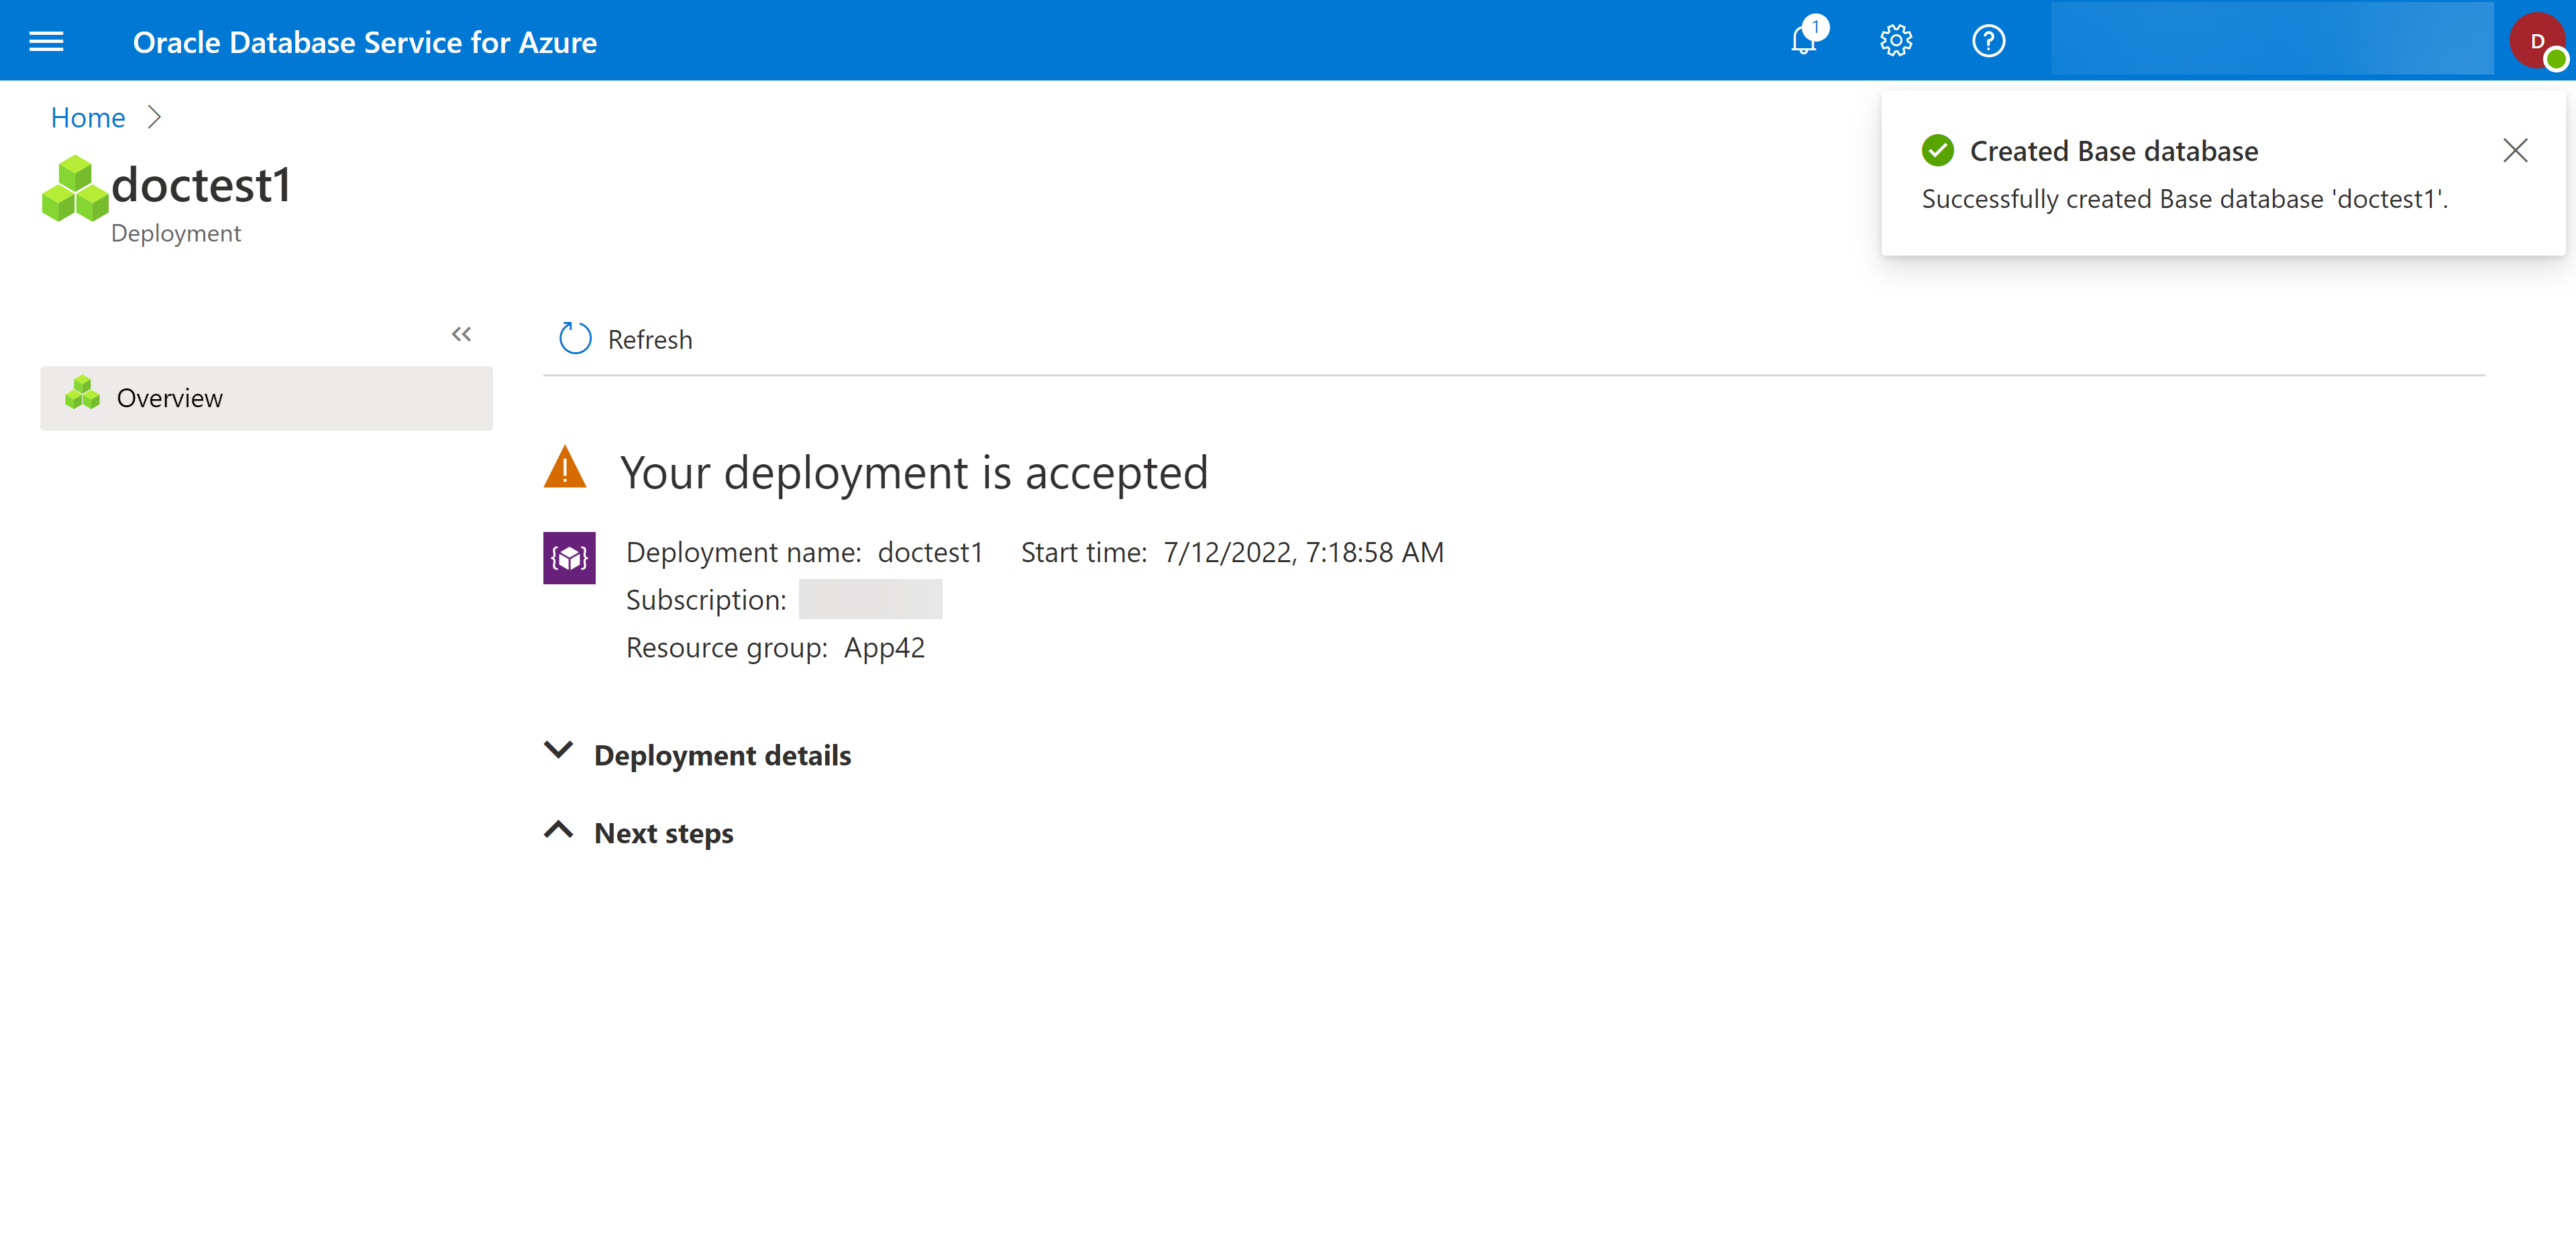Click the 'Your deployment is accepted' heading
Image resolution: width=2576 pixels, height=1233 pixels.
coord(914,472)
